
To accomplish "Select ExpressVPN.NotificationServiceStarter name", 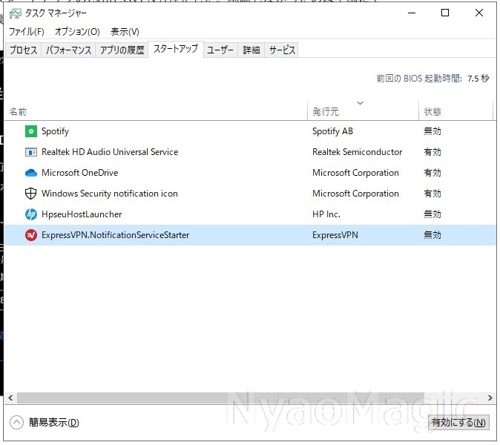I will [x=115, y=235].
